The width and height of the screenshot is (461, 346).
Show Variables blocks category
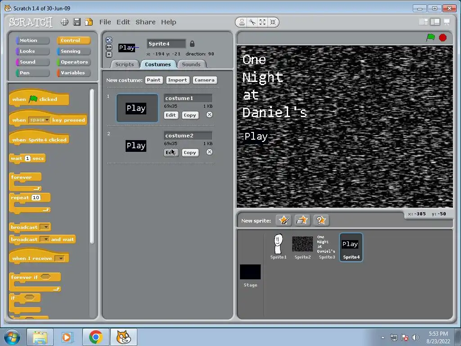(x=73, y=73)
